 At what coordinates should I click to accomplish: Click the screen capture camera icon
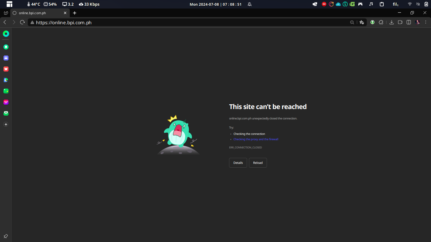[x=400, y=22]
